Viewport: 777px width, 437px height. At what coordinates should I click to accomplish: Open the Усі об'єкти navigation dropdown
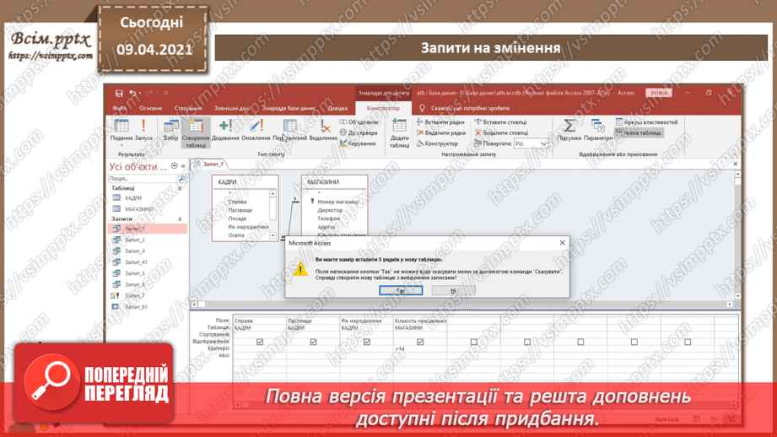174,166
